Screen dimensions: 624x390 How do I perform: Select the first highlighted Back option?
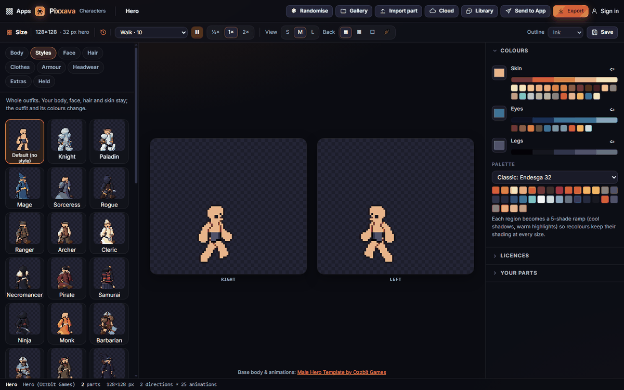(346, 32)
